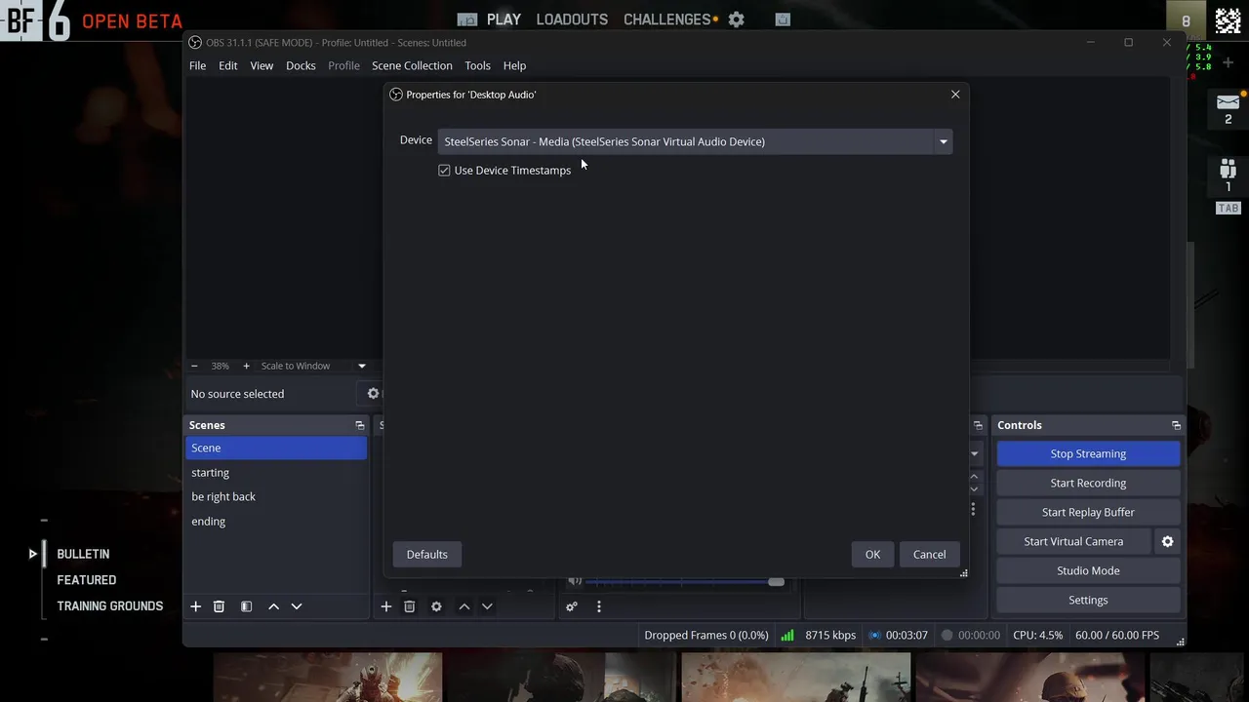Open the audio mixer three-dot menu

(x=598, y=606)
